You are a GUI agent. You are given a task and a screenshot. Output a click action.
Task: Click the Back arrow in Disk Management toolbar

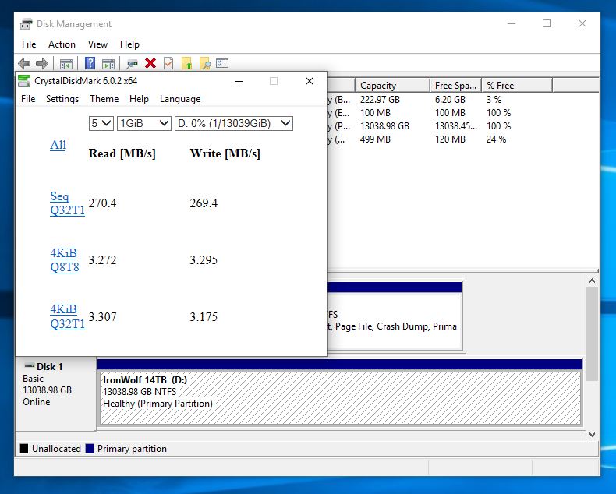coord(24,63)
